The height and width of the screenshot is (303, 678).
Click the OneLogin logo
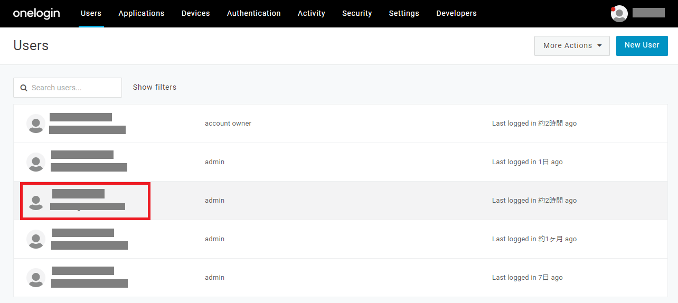[36, 13]
